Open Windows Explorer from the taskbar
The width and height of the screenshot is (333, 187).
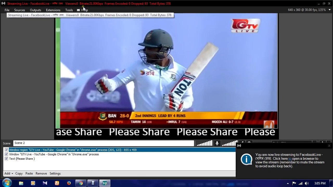(21, 183)
